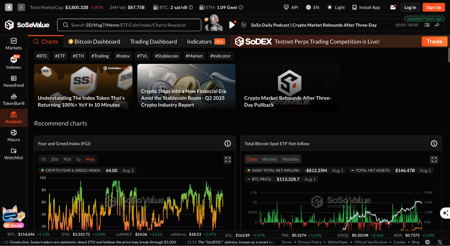Toggle the Total Net Assets series
Image resolution: width=450 pixels, height=246 pixels.
391,170
